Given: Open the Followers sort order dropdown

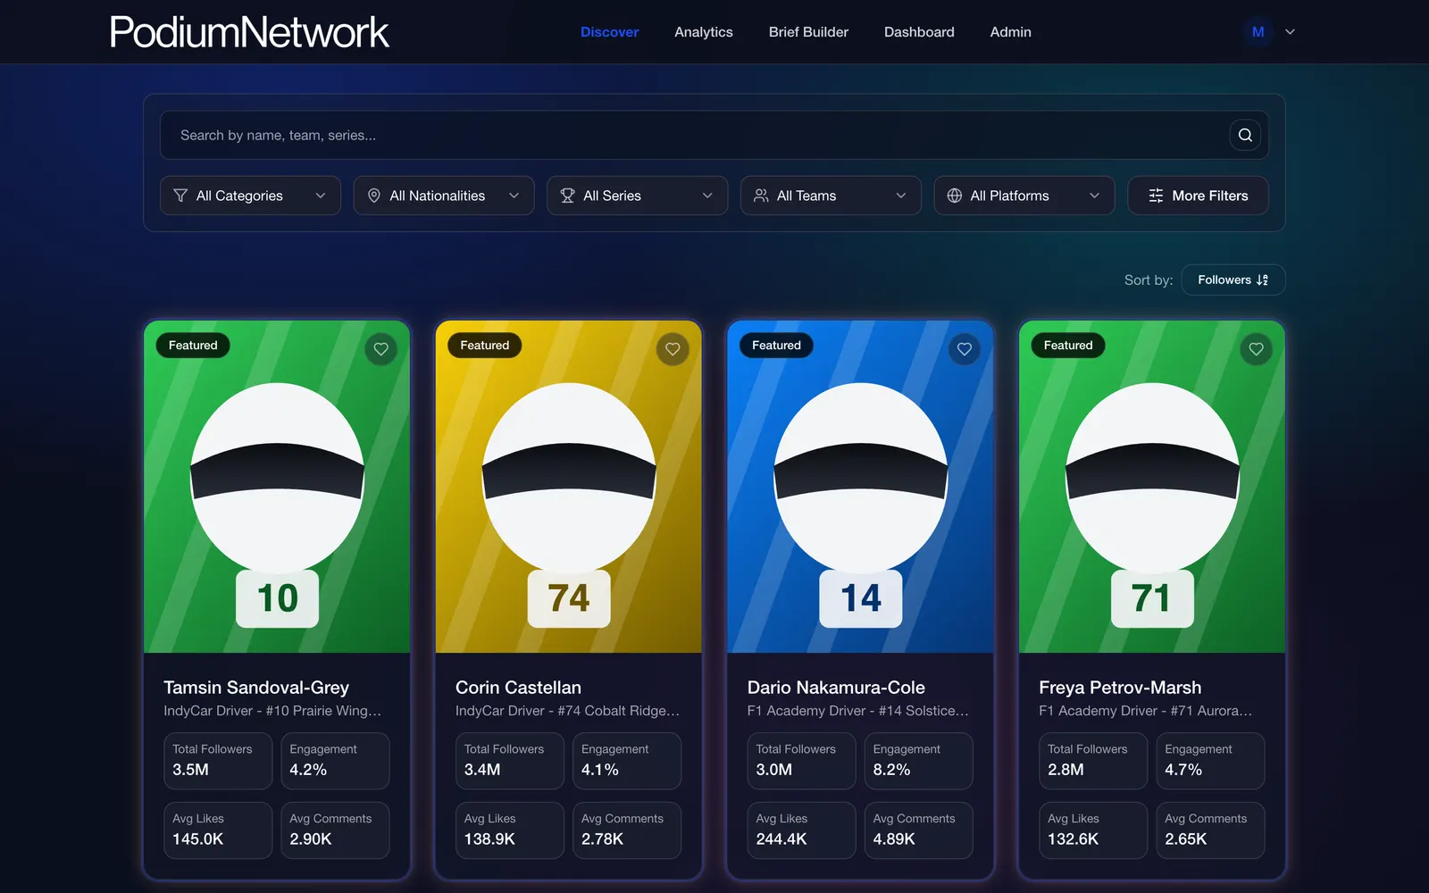Looking at the screenshot, I should [1233, 280].
